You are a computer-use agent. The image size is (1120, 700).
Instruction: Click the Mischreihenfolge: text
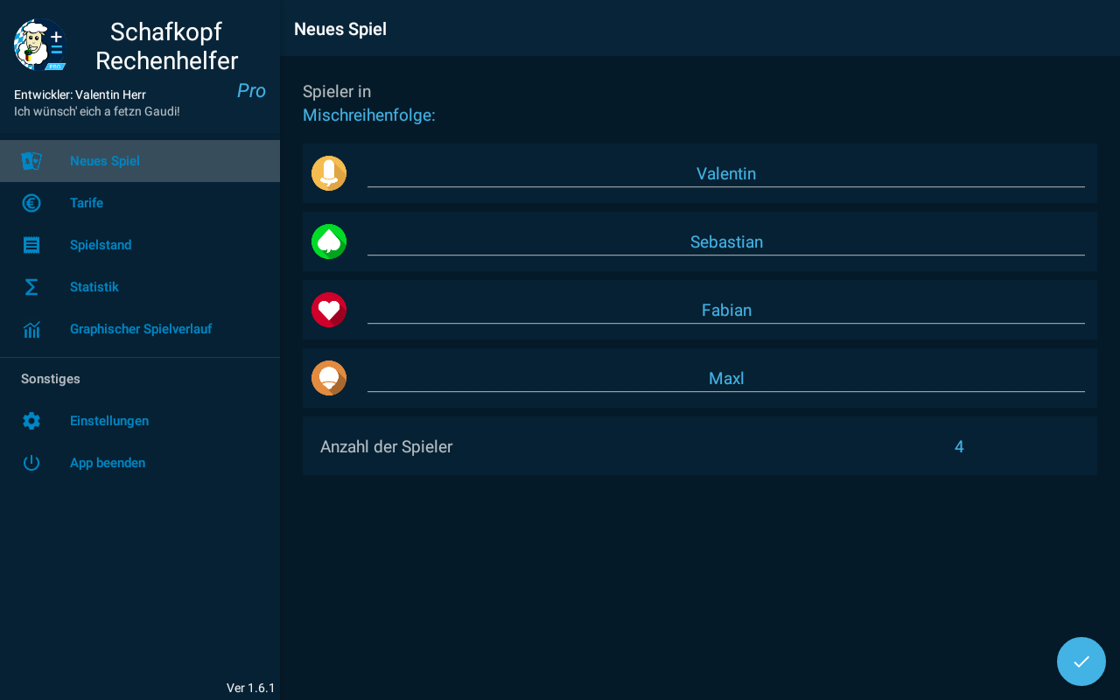pos(369,115)
